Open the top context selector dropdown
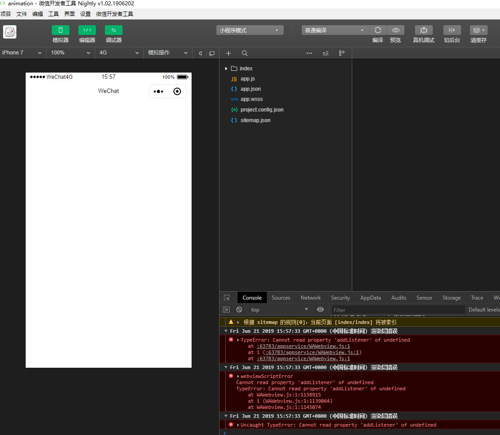The height and width of the screenshot is (435, 500). 279,310
